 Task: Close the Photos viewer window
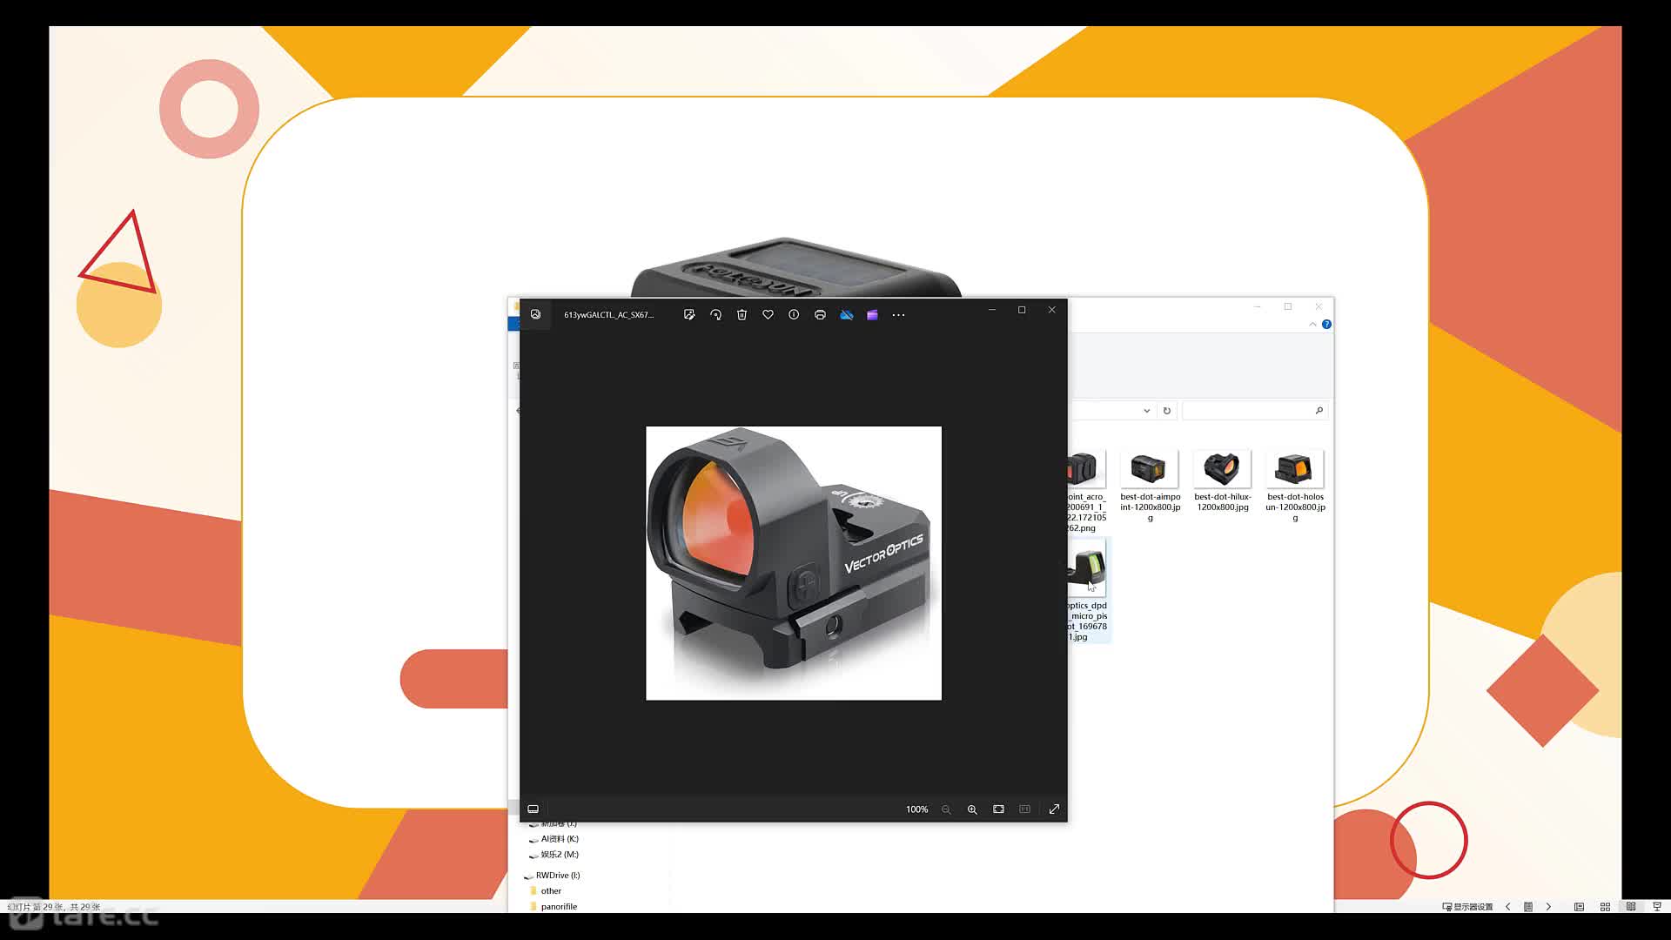click(x=1051, y=310)
